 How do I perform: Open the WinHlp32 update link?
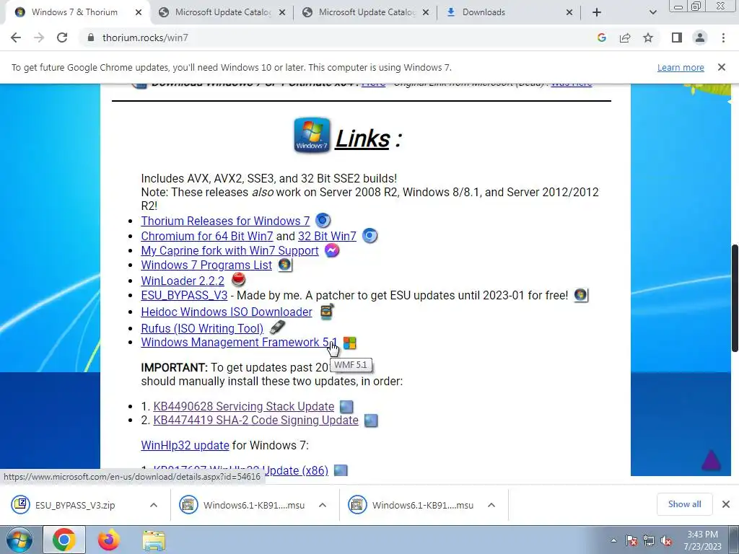(185, 445)
